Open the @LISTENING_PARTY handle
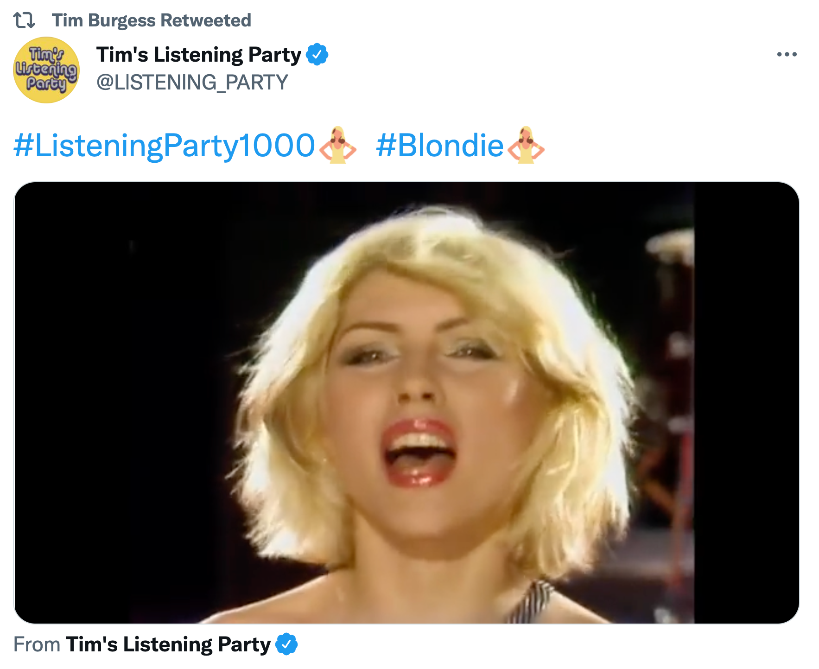The width and height of the screenshot is (819, 669). 192,83
